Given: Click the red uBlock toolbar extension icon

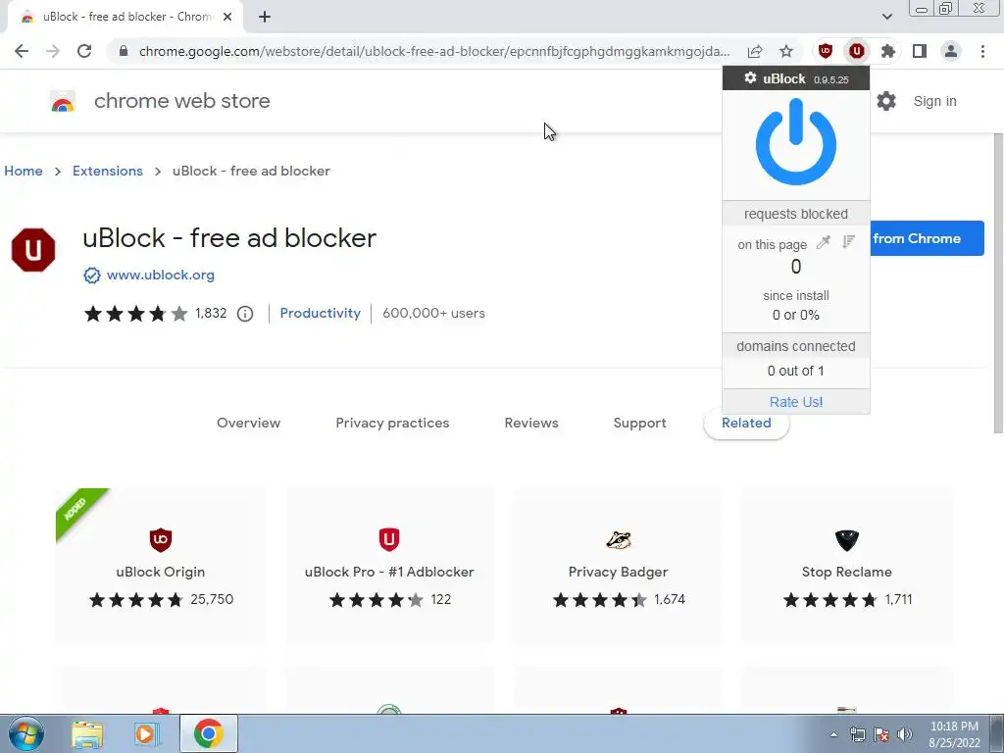Looking at the screenshot, I should [857, 51].
